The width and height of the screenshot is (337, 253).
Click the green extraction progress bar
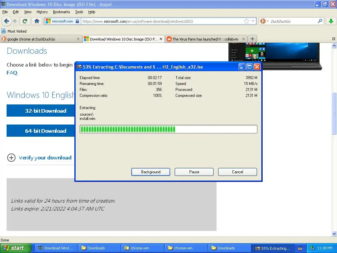(x=168, y=129)
